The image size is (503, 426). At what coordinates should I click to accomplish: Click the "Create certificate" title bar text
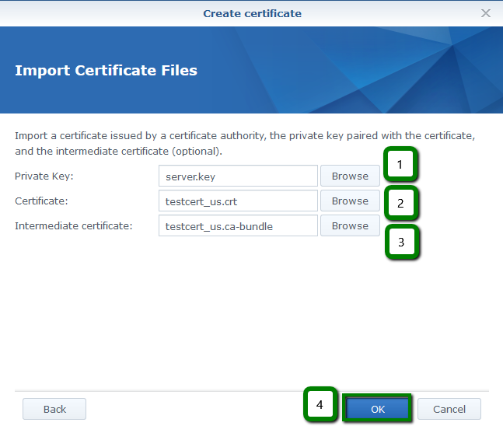(x=252, y=13)
